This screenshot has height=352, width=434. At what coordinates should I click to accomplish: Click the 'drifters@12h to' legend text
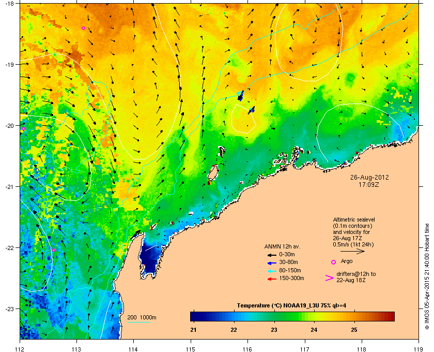pos(356,274)
